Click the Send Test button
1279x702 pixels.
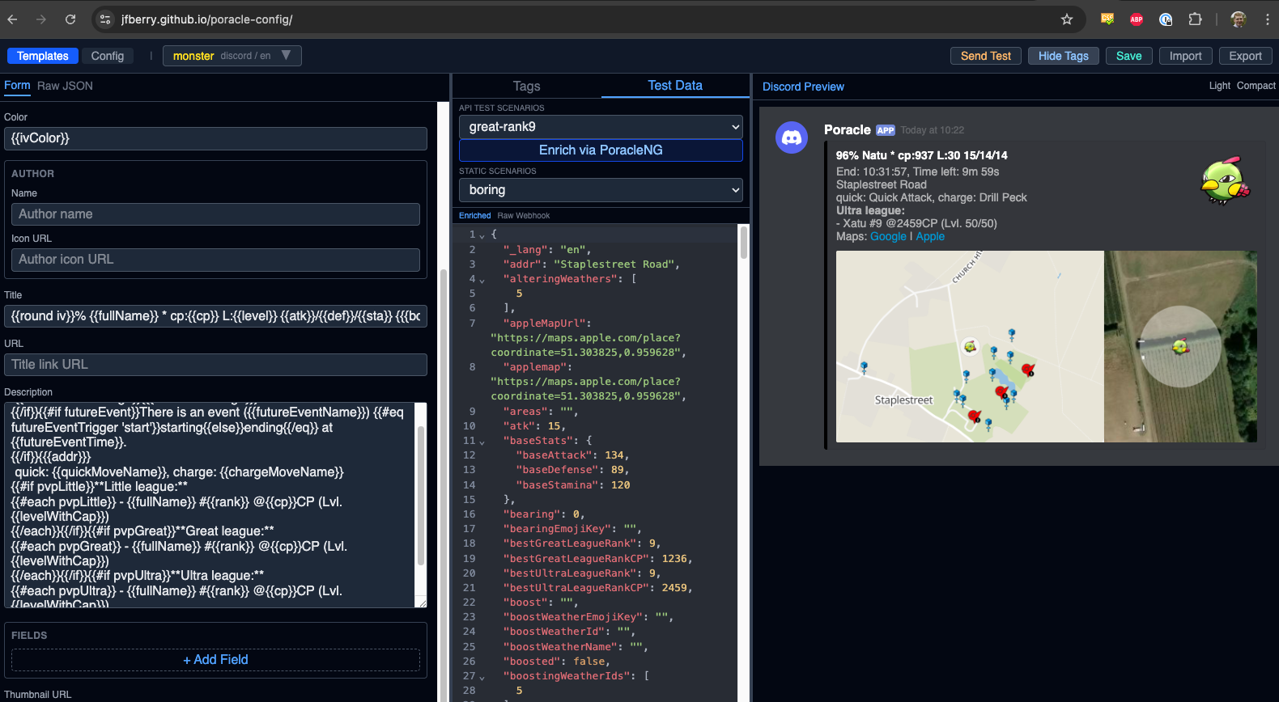pyautogui.click(x=986, y=56)
